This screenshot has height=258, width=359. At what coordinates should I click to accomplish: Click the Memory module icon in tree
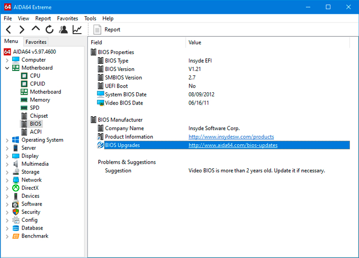coord(24,100)
